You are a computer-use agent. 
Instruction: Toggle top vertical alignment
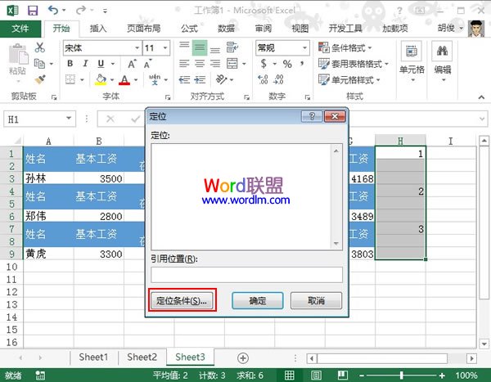(184, 47)
